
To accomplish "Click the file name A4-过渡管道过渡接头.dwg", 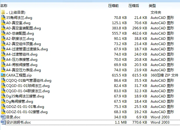I will [x=27, y=49].
